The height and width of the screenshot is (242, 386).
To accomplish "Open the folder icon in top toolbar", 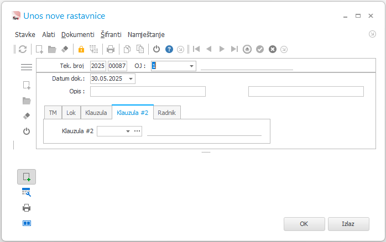I will click(x=52, y=49).
